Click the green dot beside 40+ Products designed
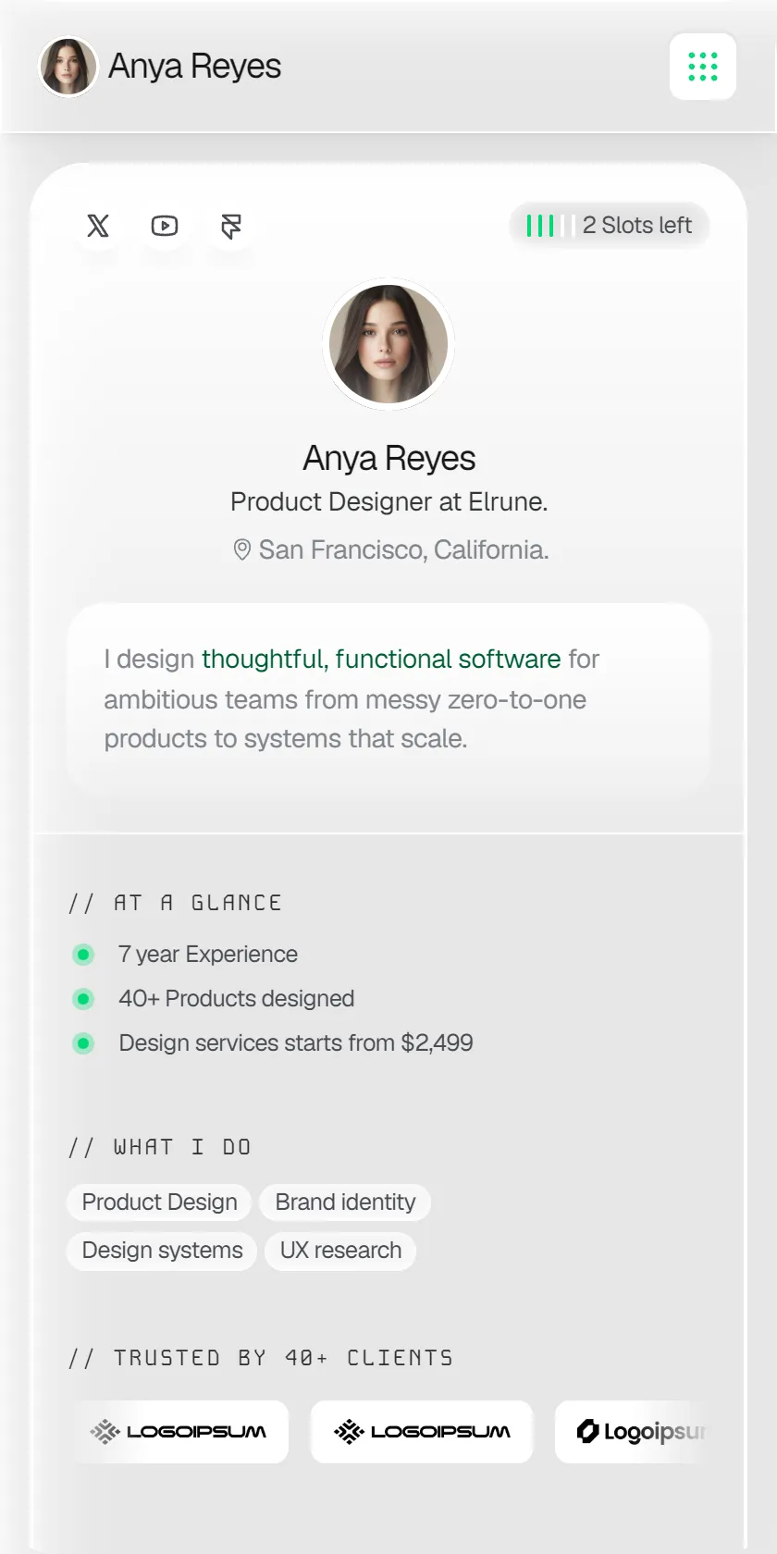777x1554 pixels. pos(83,999)
